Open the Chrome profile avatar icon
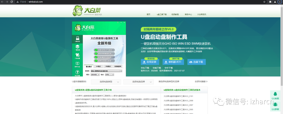Image resolution: width=283 pixels, height=114 pixels. click(275, 2)
